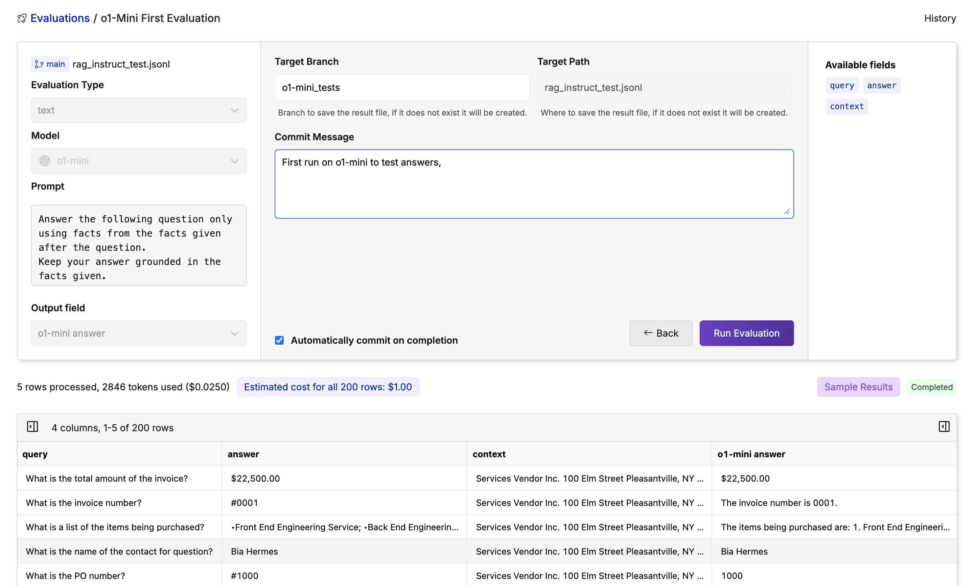Click the rocket icon beside Evaluations
Screen dimensions: 974x586
tap(22, 18)
